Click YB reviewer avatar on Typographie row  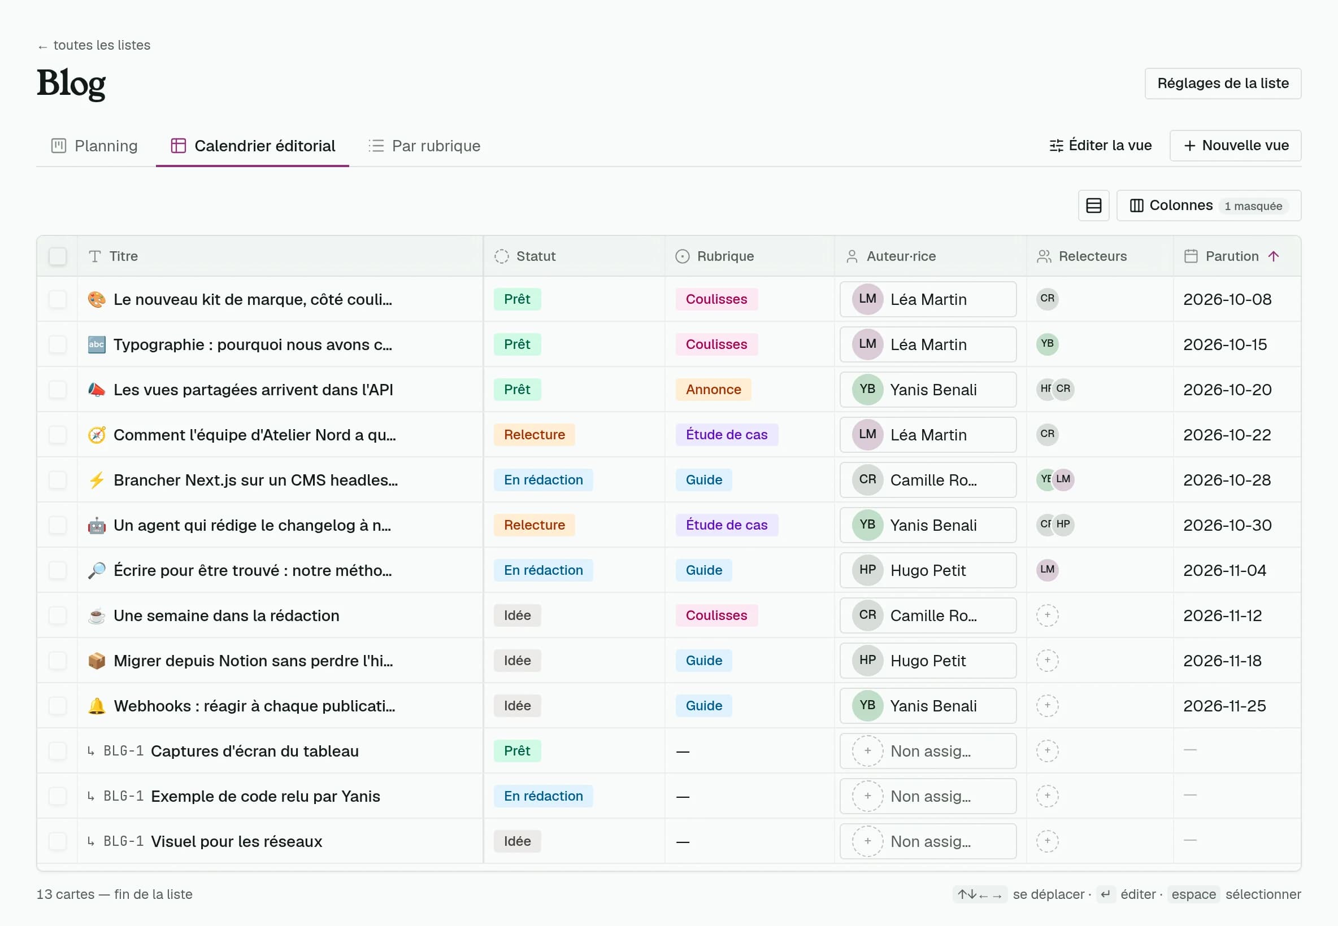(1047, 344)
